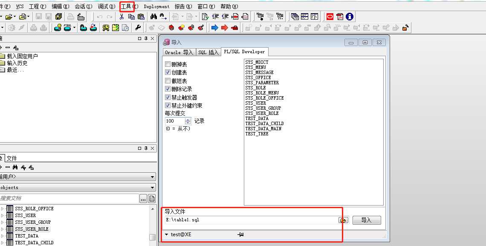The image size is (486, 246).
Task: Click the object browser scrollbar up arrow
Action: click(x=153, y=209)
